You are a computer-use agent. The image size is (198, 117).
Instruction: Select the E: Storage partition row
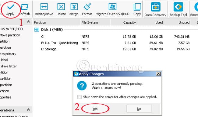click(x=115, y=49)
